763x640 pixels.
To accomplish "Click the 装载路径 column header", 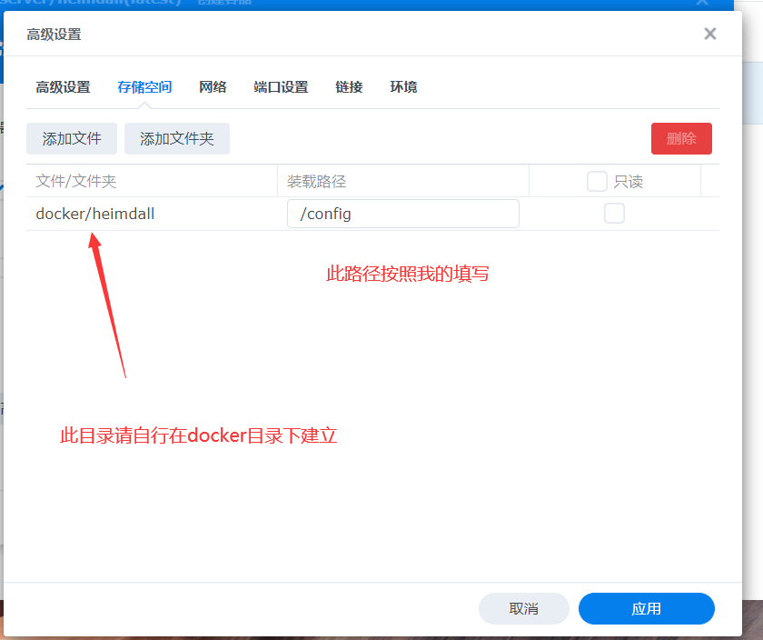I will [403, 181].
